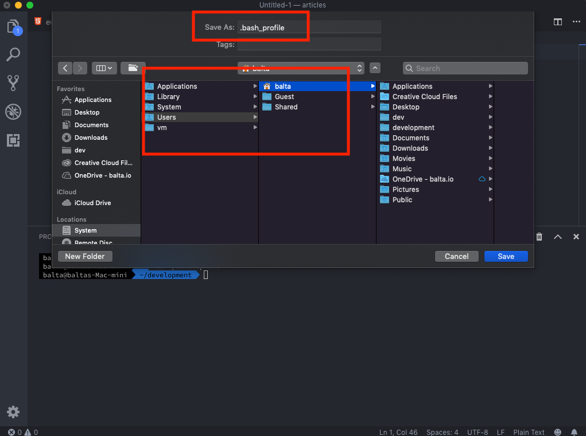The width and height of the screenshot is (586, 436).
Task: Open the editor More Actions ellipsis
Action: pyautogui.click(x=576, y=22)
